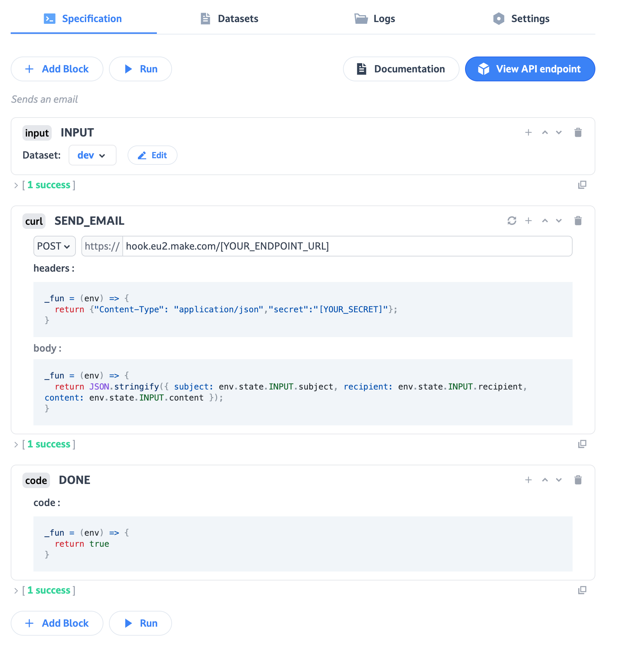
Task: Open the Documentation button
Action: tap(401, 69)
